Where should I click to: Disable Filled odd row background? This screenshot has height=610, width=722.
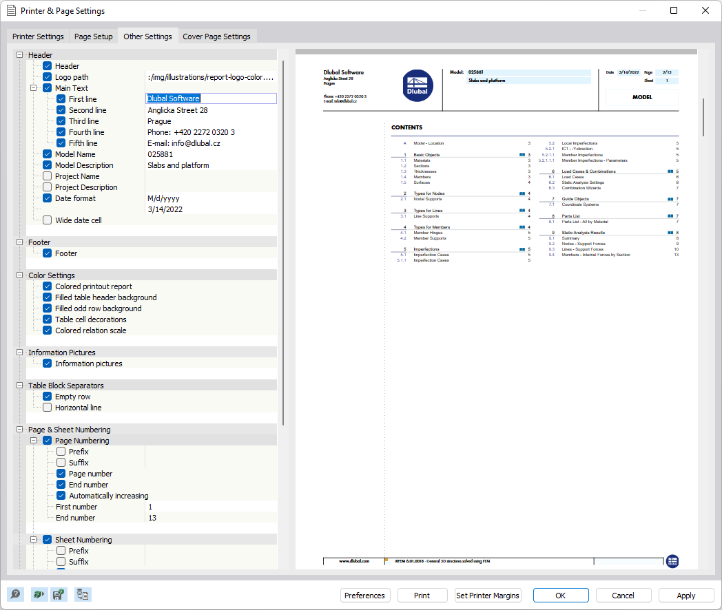48,308
